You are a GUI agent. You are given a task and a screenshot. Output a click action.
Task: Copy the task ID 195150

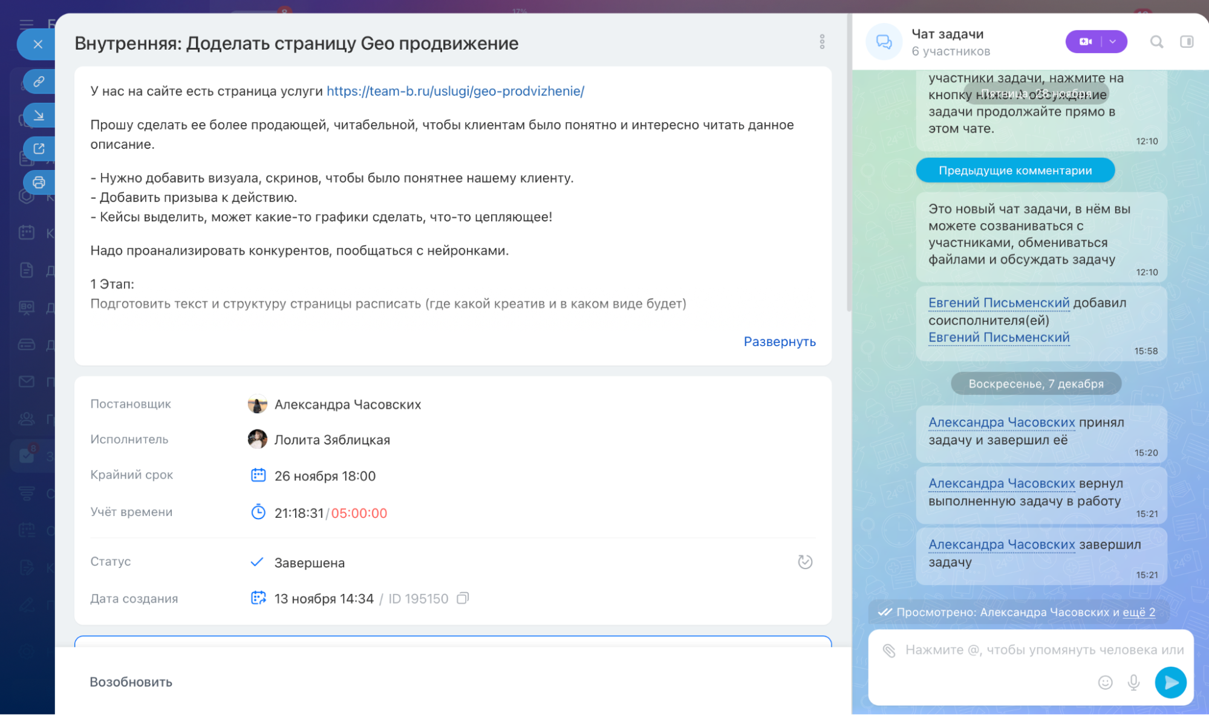click(x=463, y=598)
